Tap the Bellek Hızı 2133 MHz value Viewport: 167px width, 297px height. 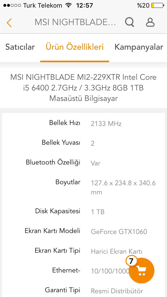106,124
